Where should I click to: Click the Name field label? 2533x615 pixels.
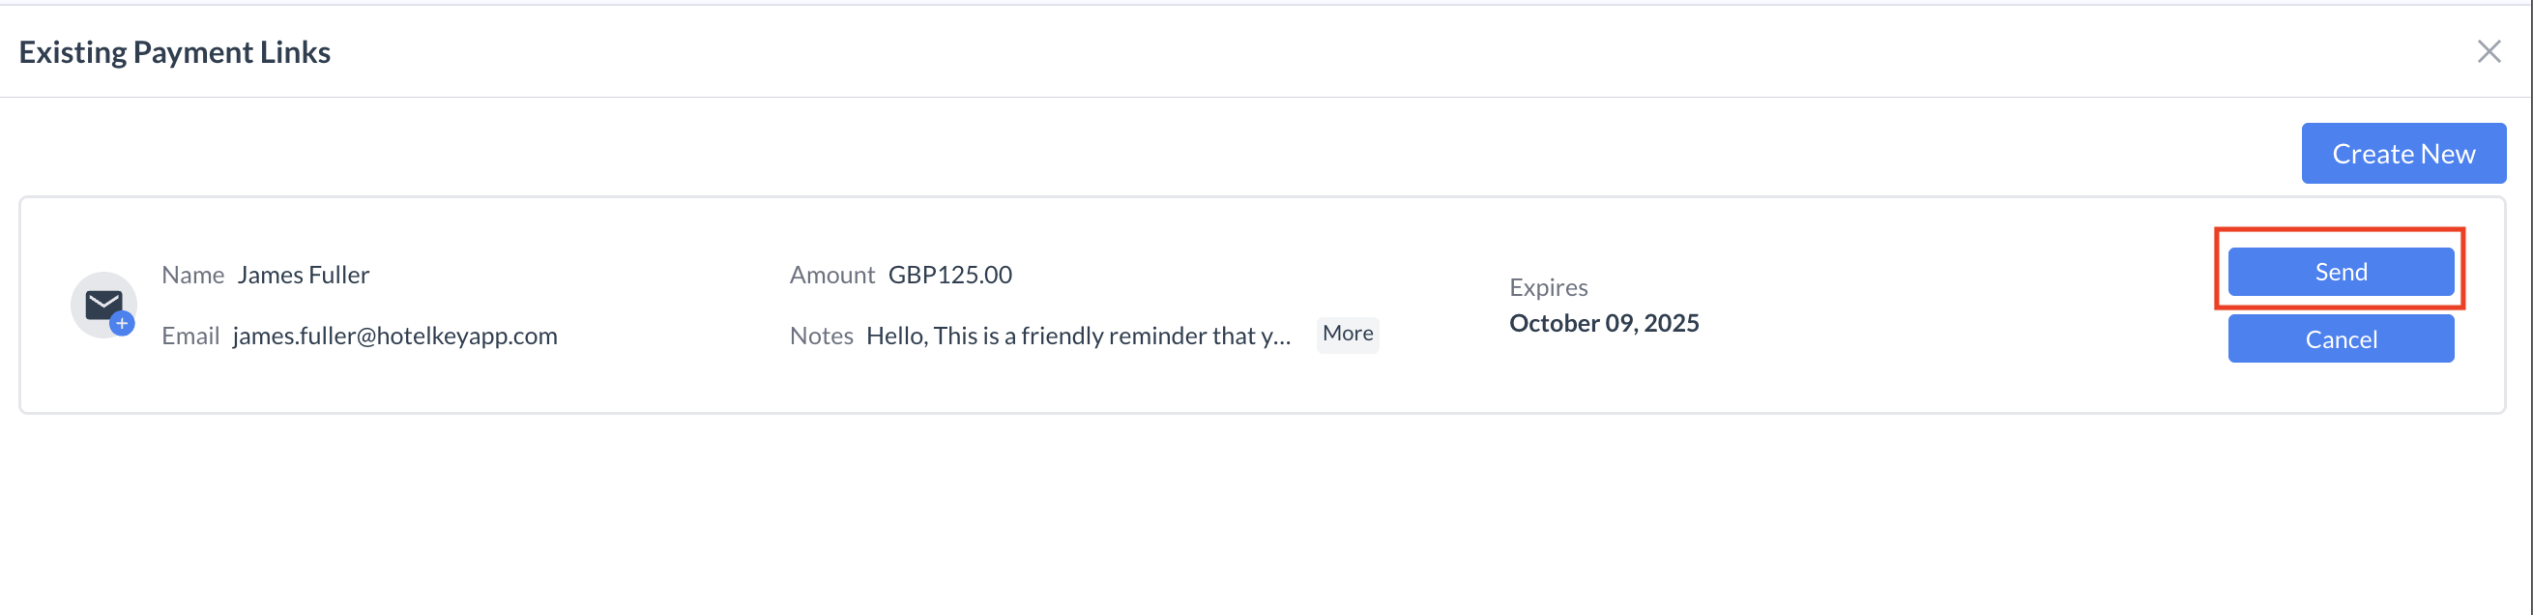coord(192,275)
